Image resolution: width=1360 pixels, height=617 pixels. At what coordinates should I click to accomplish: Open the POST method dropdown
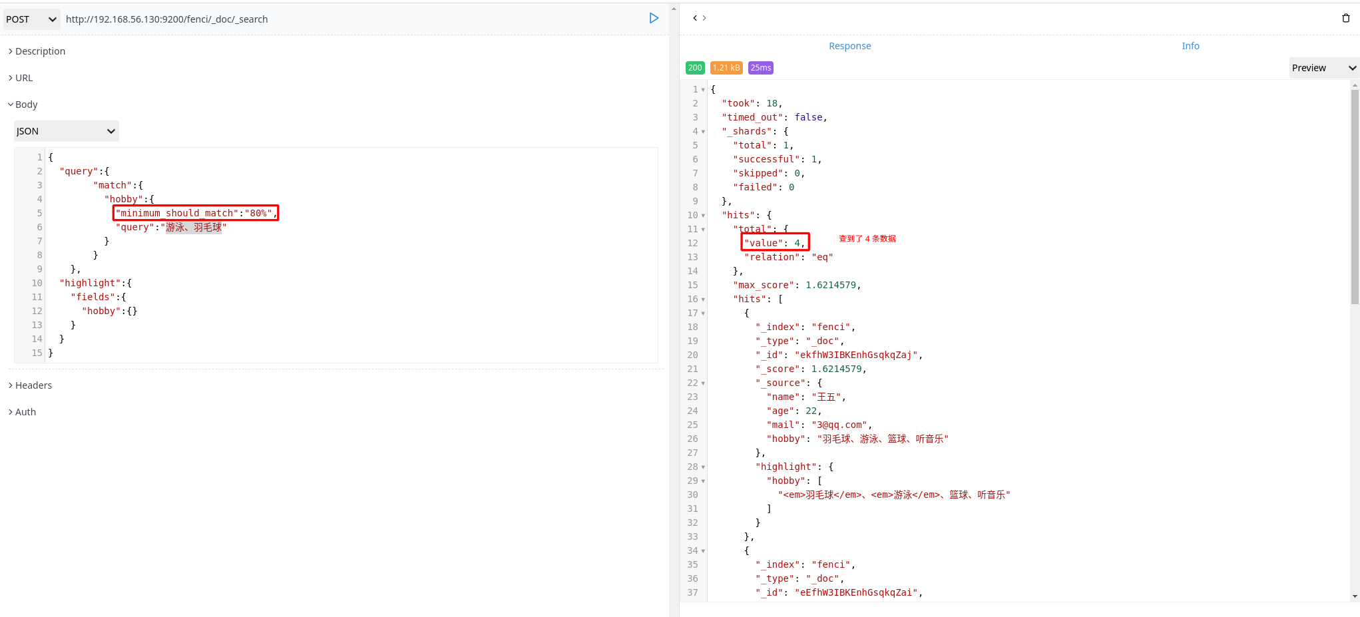(x=31, y=19)
